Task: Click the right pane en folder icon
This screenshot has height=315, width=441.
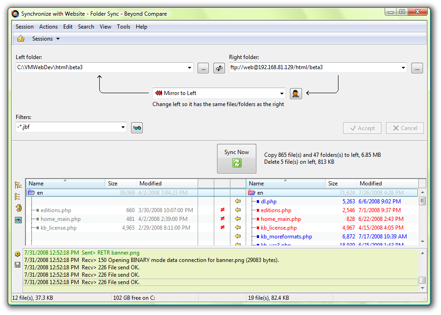Action: coord(251,193)
